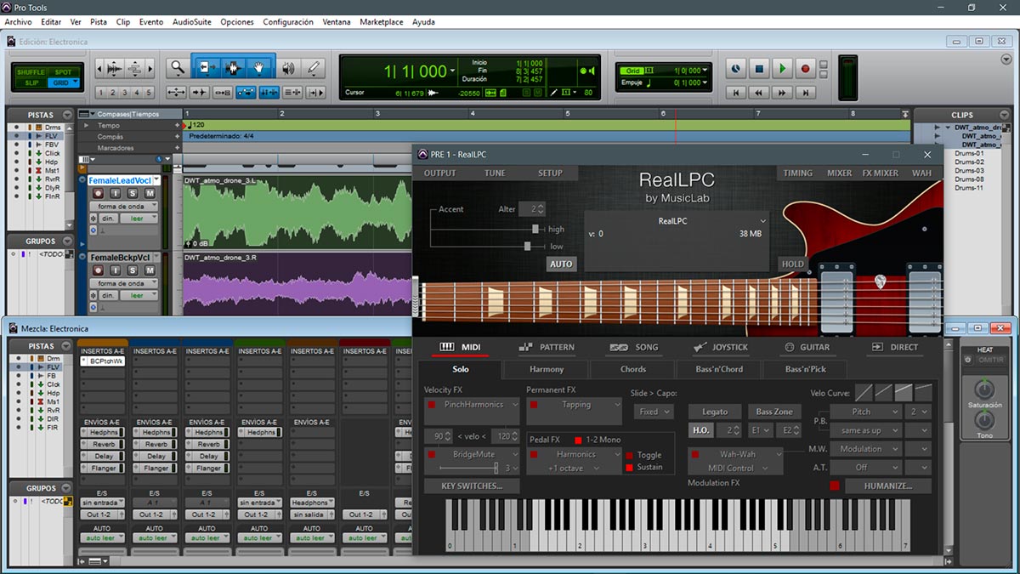The width and height of the screenshot is (1020, 574).
Task: Select the Selector waveform tool
Action: 234,68
